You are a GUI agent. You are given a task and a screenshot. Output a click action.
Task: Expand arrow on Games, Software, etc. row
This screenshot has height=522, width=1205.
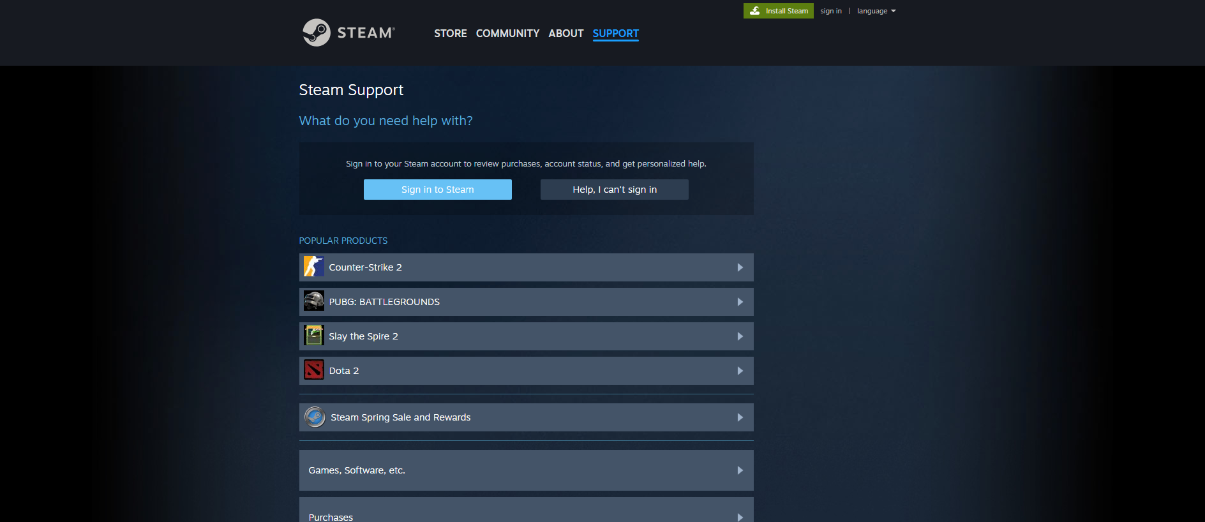740,470
